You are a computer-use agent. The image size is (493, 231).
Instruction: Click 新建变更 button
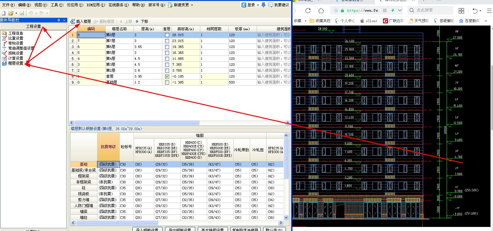click(178, 5)
